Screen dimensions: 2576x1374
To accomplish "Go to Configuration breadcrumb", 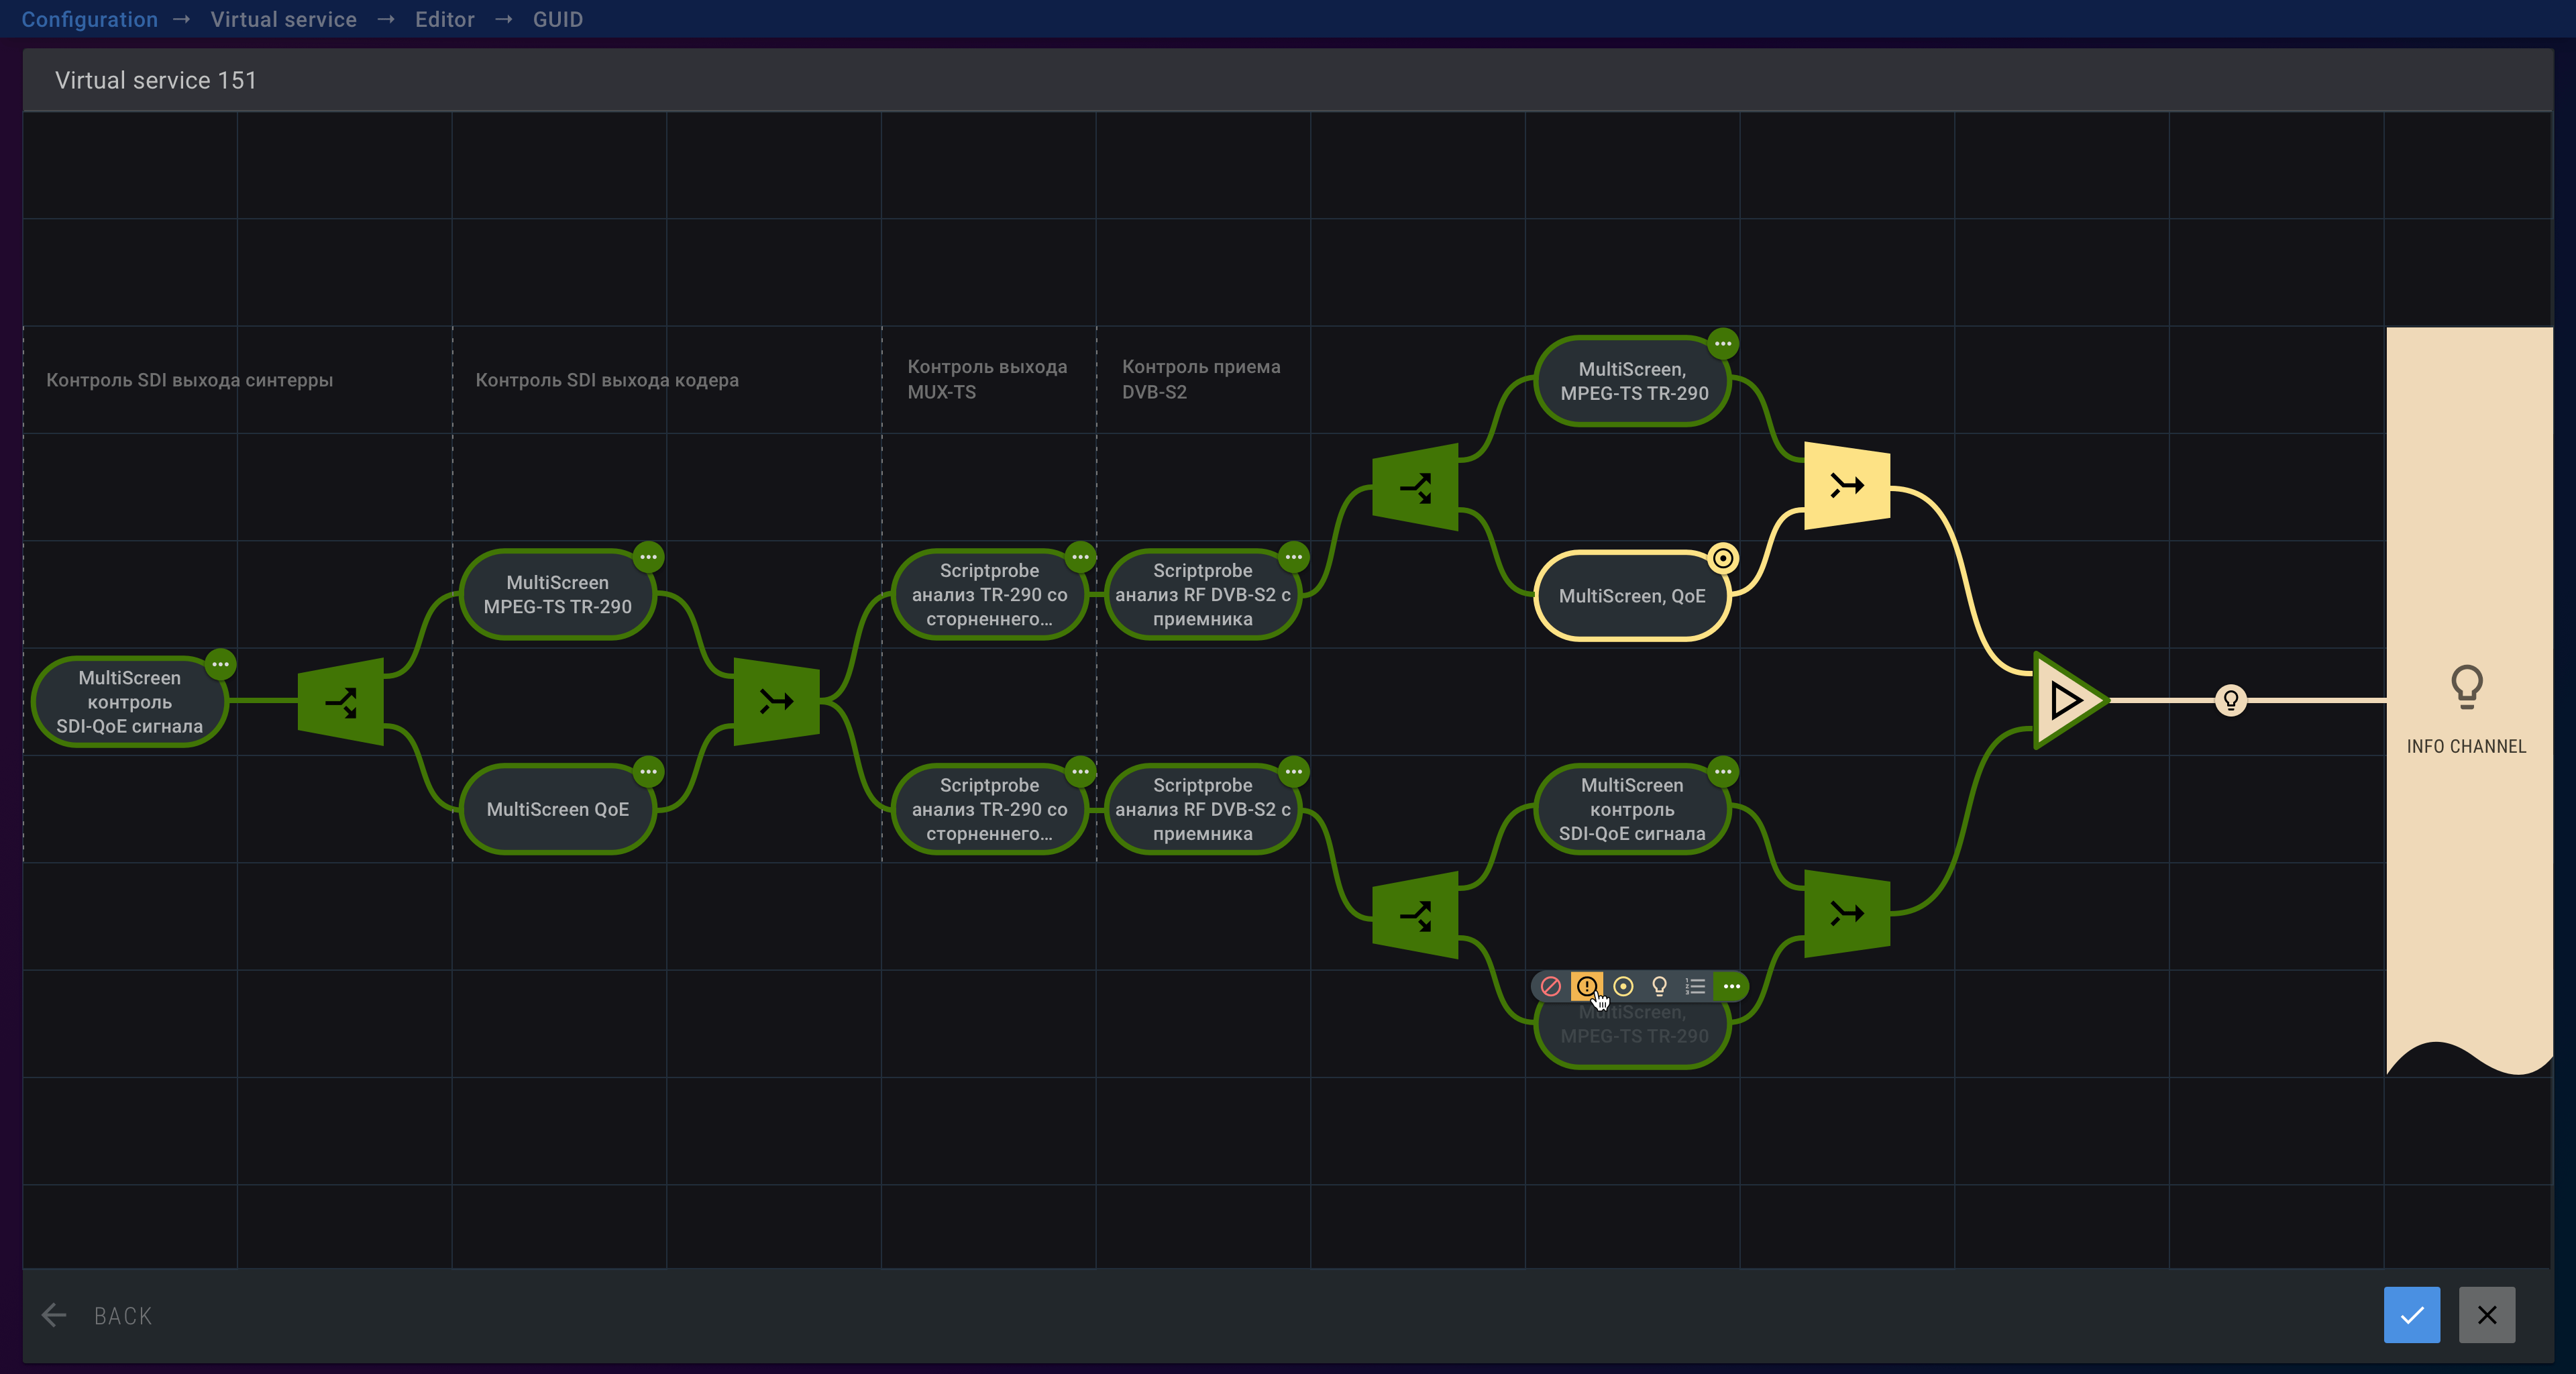I will click(90, 19).
